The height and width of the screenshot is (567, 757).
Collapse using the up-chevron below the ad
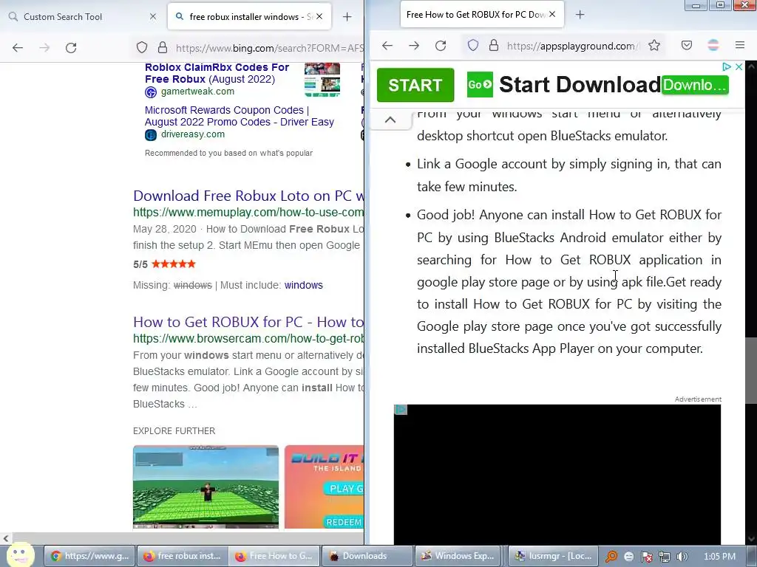pyautogui.click(x=390, y=120)
